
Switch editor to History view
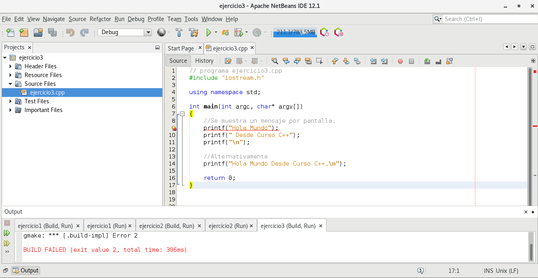pyautogui.click(x=204, y=61)
